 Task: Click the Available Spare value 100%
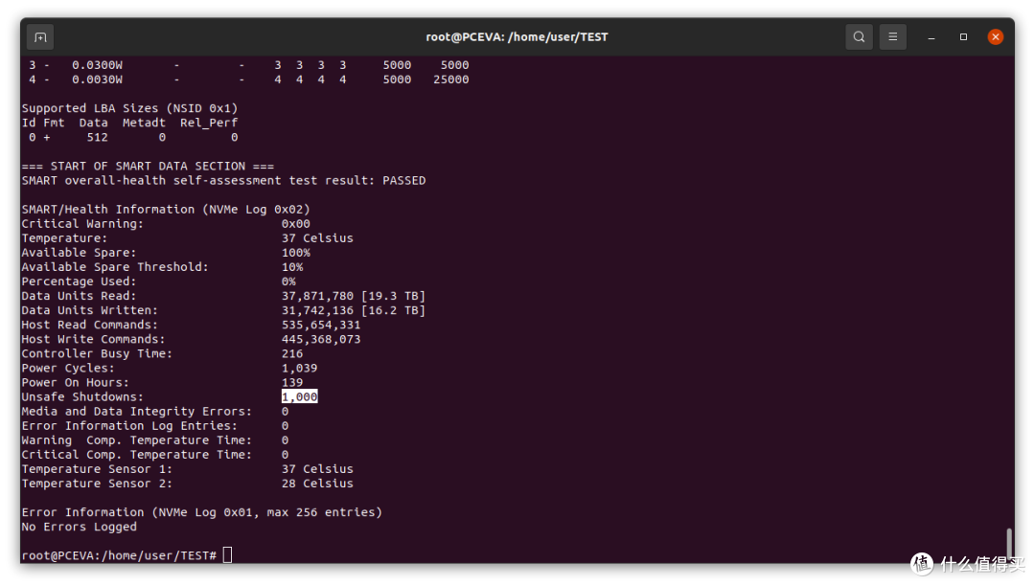click(296, 253)
